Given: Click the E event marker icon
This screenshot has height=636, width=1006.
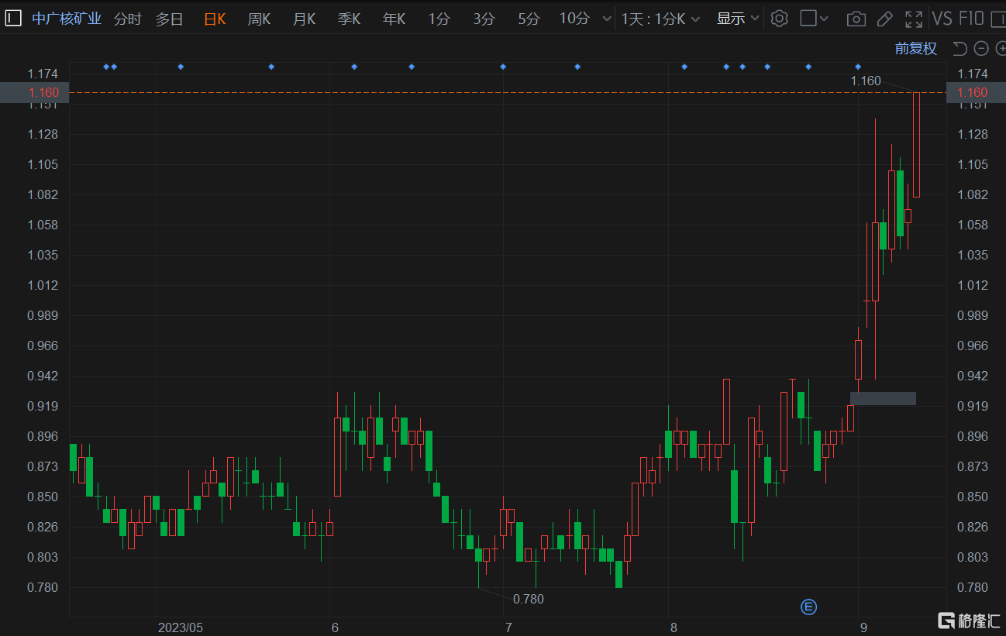Looking at the screenshot, I should click(x=808, y=607).
